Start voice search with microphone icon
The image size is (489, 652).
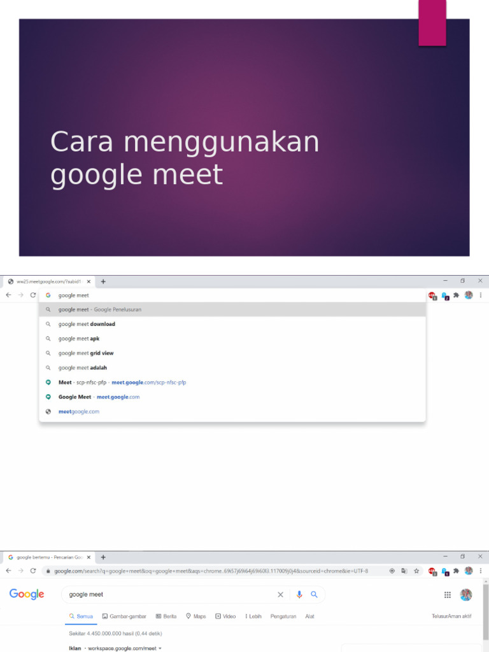tap(299, 595)
